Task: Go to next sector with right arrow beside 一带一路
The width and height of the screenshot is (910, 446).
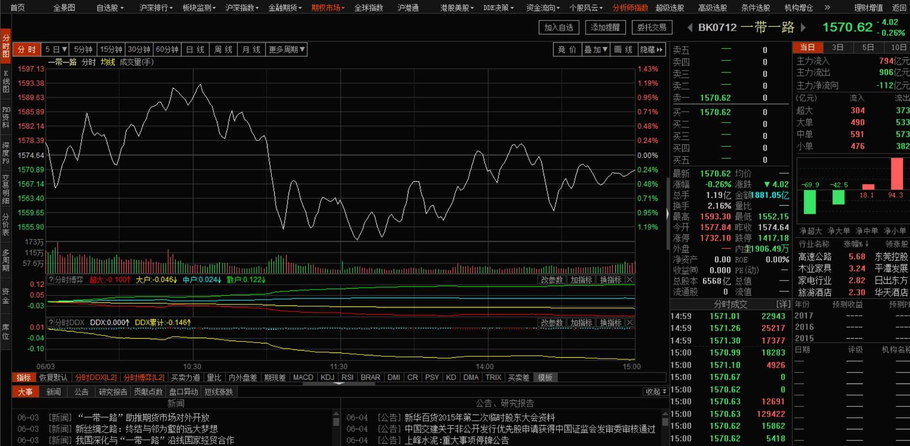Action: (803, 28)
